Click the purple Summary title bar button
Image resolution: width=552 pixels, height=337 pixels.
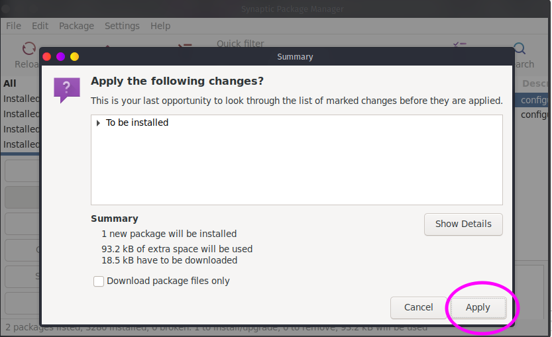point(60,57)
